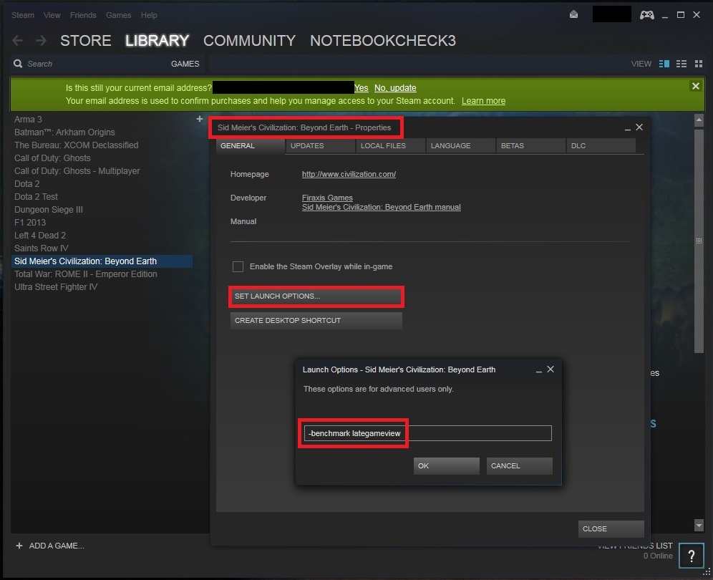The height and width of the screenshot is (580, 713).
Task: Go back with the left arrow
Action: pos(18,41)
